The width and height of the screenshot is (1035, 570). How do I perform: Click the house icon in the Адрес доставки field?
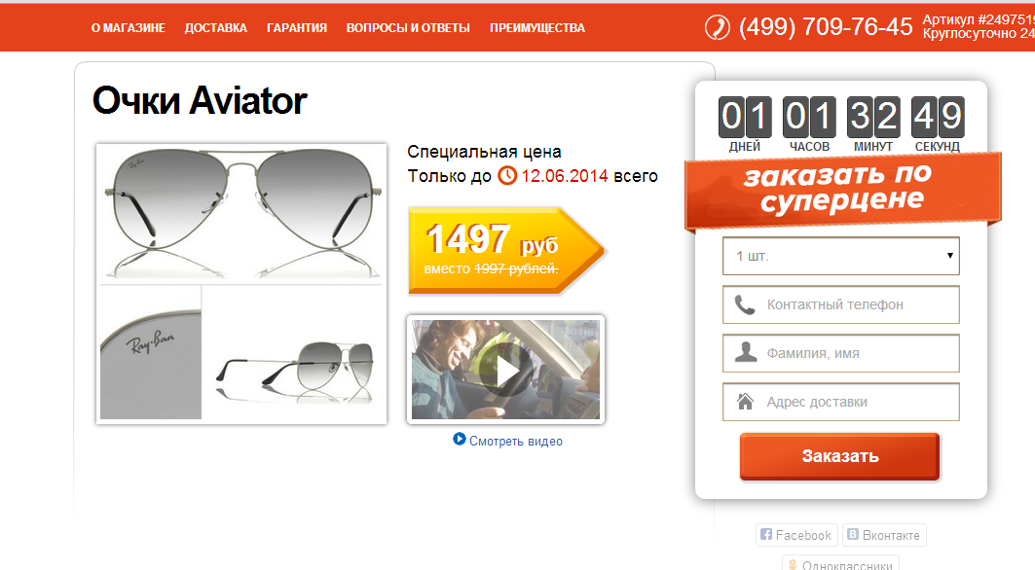(x=745, y=401)
